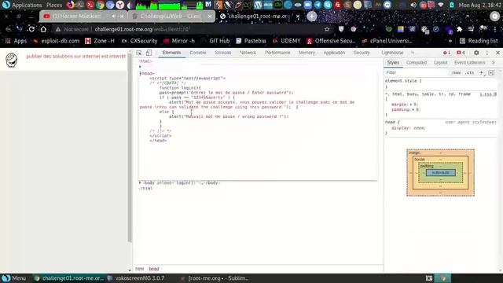503x283 pixels.
Task: Click the root-me skull logo on page
Action: 11,60
